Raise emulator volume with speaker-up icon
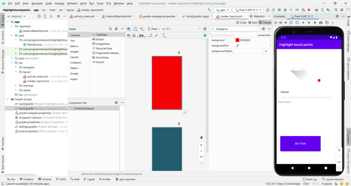Viewport: 351px width, 186px height. (281, 23)
